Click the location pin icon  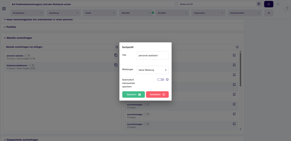click(259, 4)
